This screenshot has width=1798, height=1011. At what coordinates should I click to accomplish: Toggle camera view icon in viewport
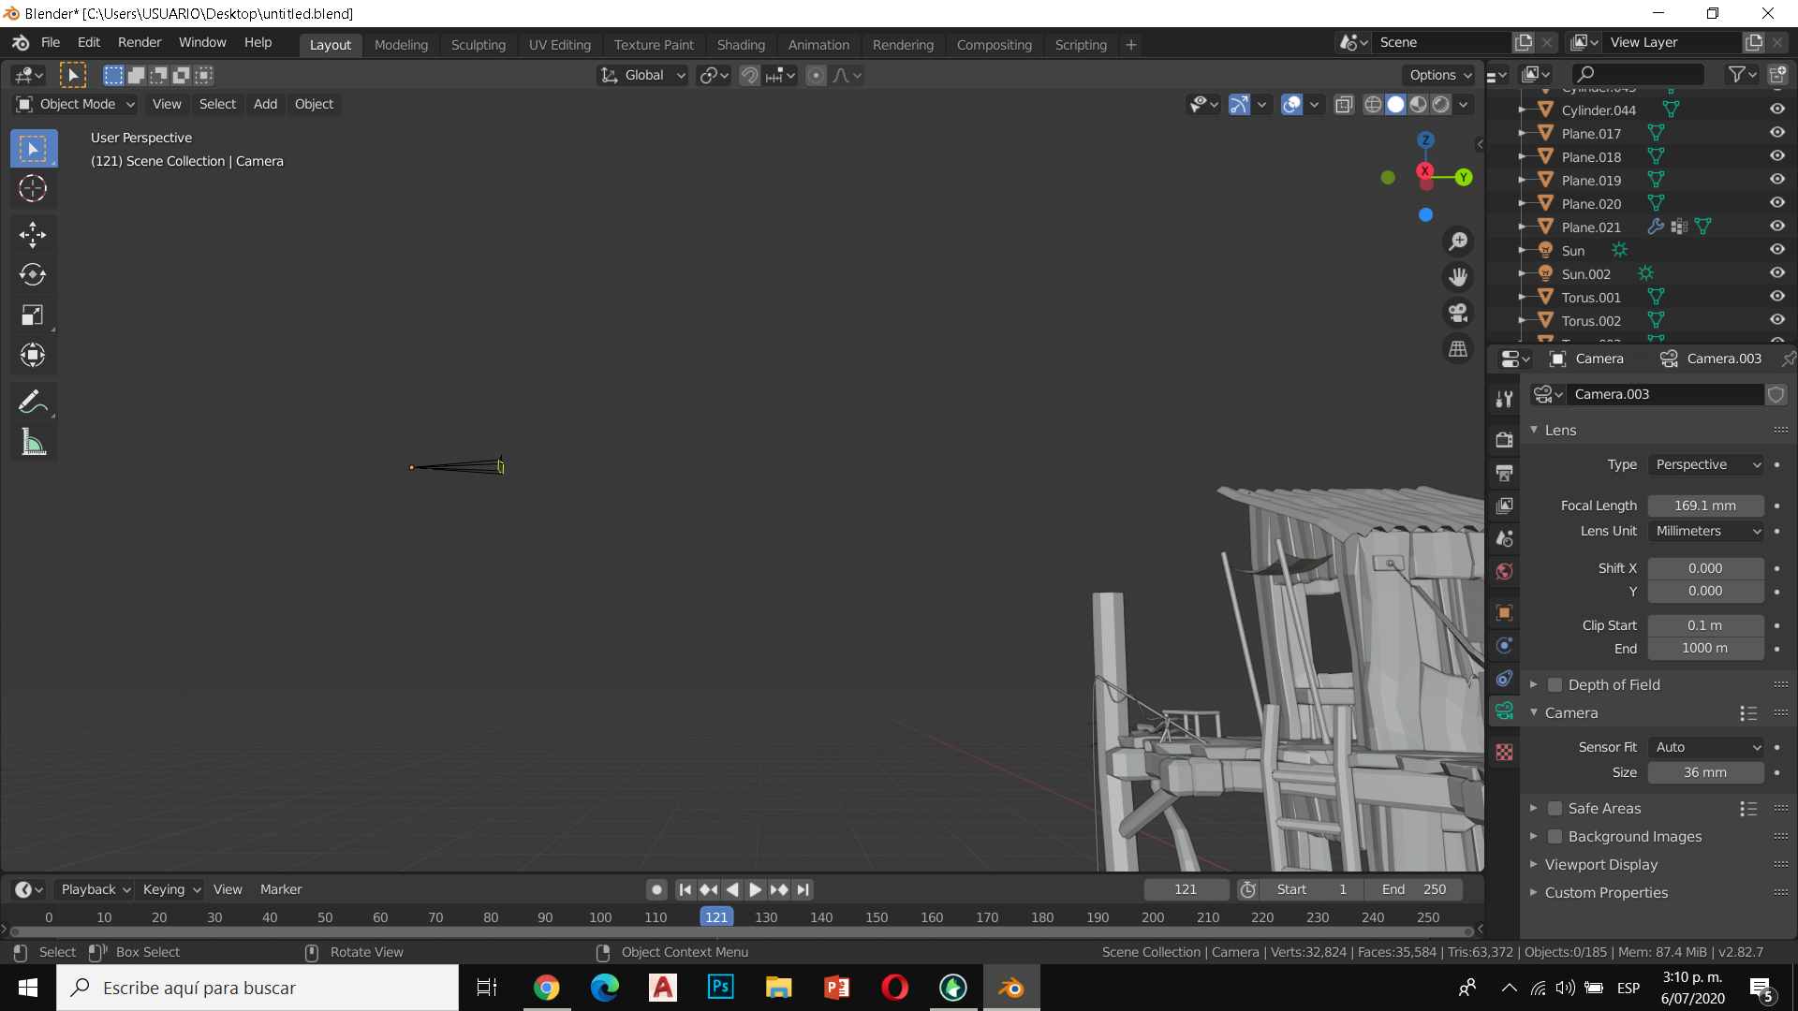coord(1458,313)
